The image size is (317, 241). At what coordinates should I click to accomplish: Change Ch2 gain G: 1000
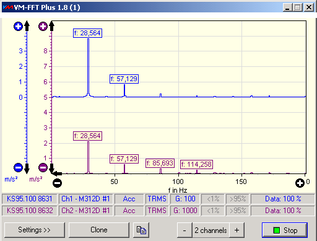[185, 211]
